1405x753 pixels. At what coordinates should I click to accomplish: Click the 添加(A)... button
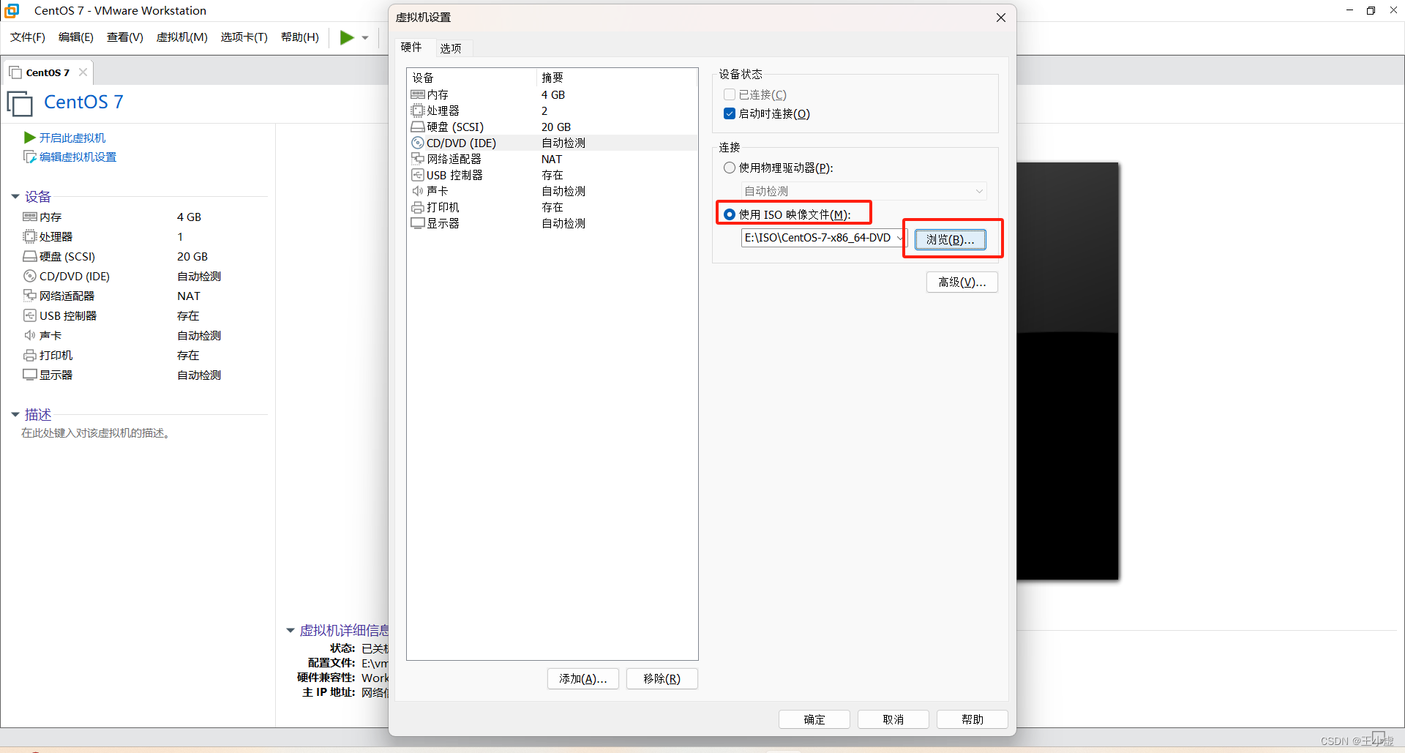(583, 679)
